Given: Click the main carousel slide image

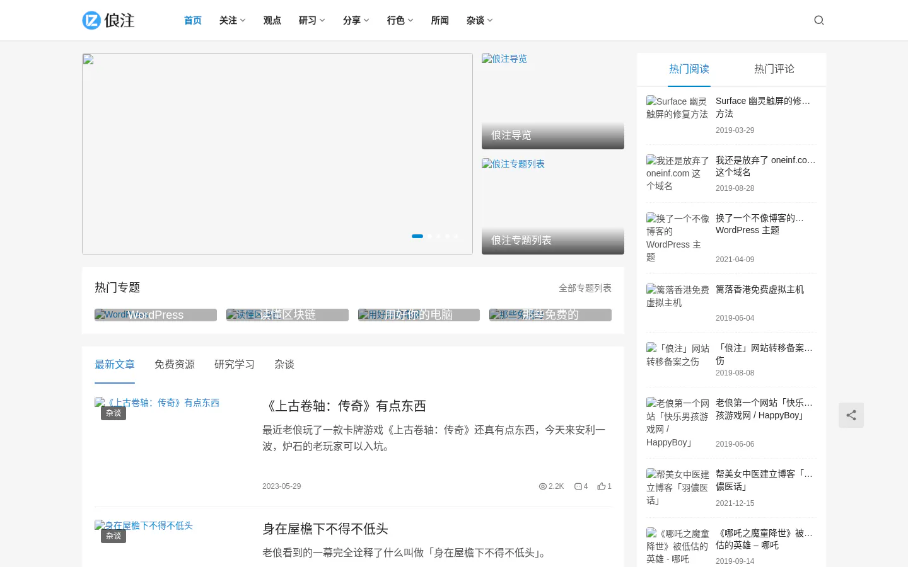Looking at the screenshot, I should 277,154.
